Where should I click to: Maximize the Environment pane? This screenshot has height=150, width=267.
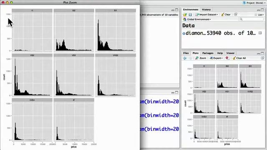pyautogui.click(x=262, y=10)
